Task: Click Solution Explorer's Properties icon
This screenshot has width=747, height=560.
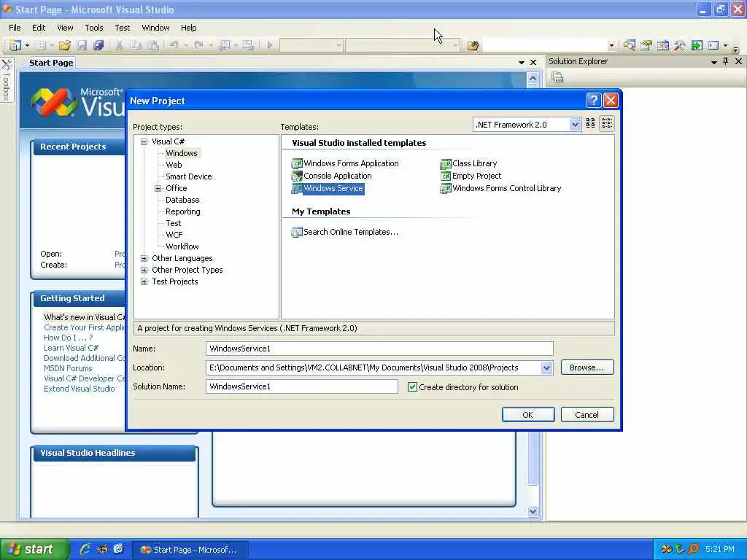Action: coord(557,77)
